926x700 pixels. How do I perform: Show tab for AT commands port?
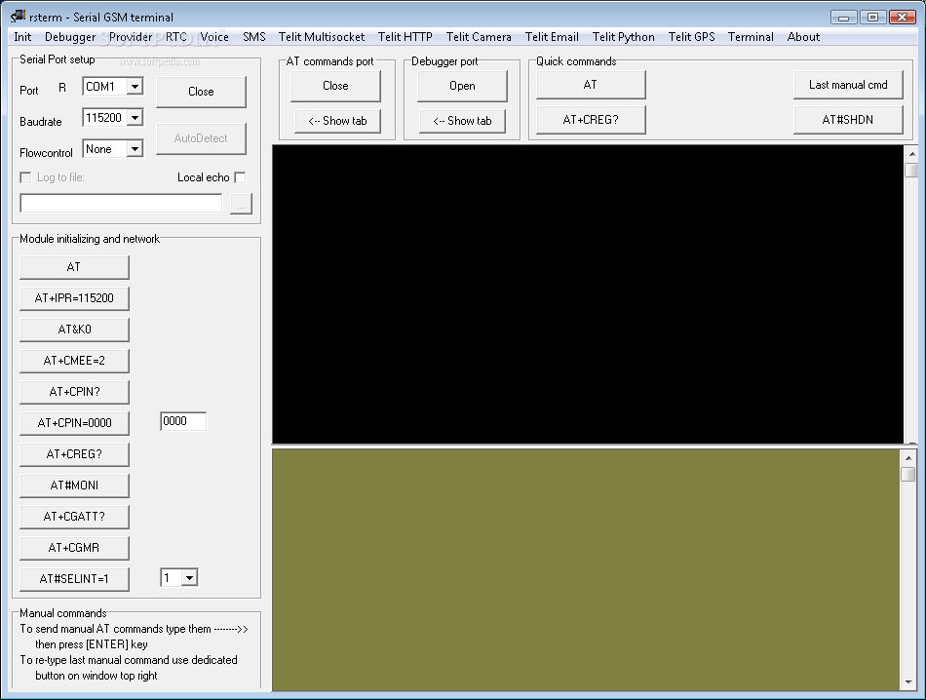coord(337,121)
